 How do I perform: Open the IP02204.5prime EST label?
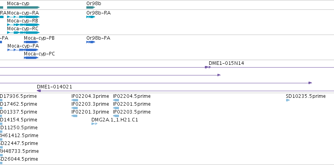click(x=131, y=96)
